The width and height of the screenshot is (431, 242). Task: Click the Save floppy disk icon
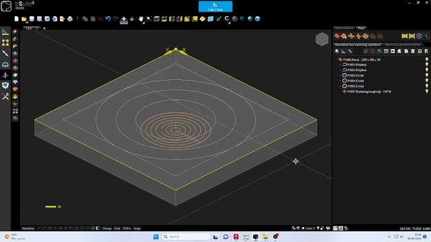32,19
